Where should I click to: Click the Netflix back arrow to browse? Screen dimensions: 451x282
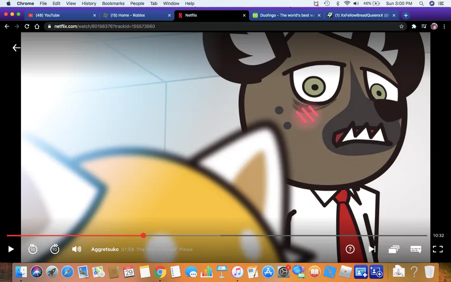(x=17, y=48)
